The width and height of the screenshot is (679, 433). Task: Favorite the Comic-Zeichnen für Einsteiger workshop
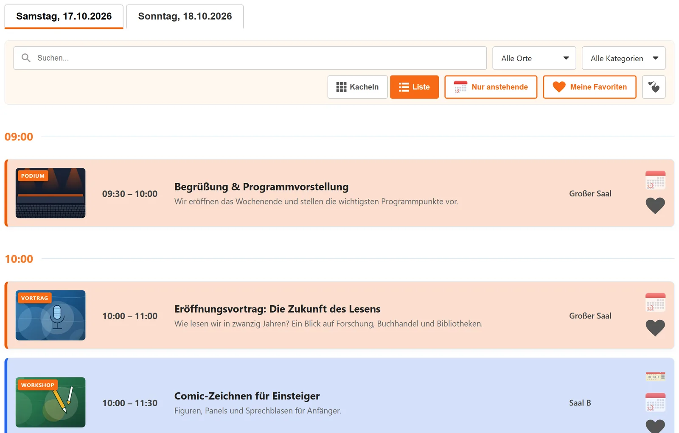(655, 426)
